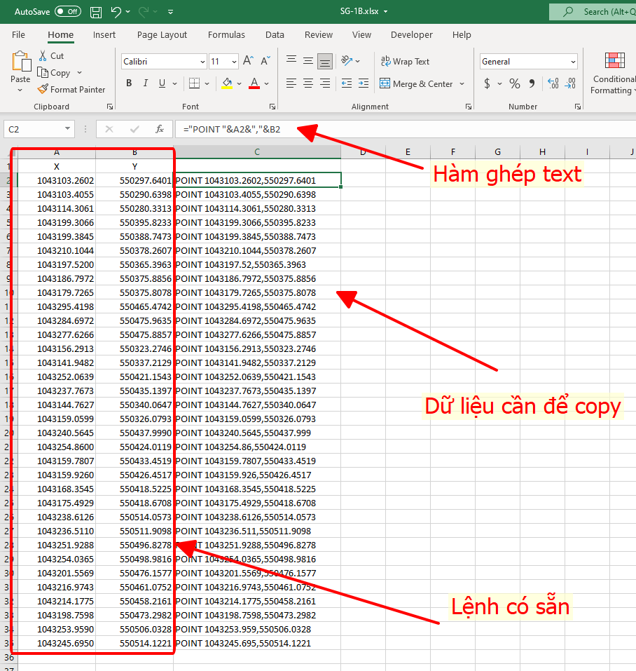Image resolution: width=636 pixels, height=671 pixels.
Task: Toggle Bold formatting
Action: tap(129, 83)
